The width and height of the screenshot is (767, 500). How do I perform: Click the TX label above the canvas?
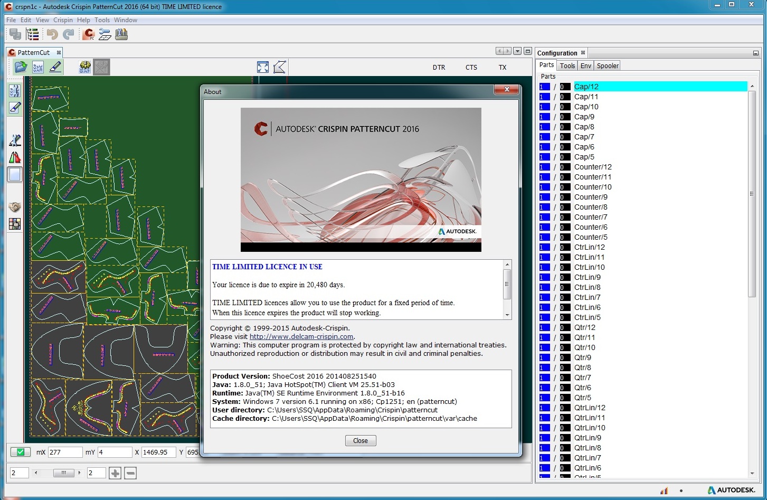[x=503, y=68]
